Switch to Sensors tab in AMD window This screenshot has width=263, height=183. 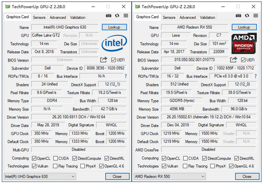point(169,17)
